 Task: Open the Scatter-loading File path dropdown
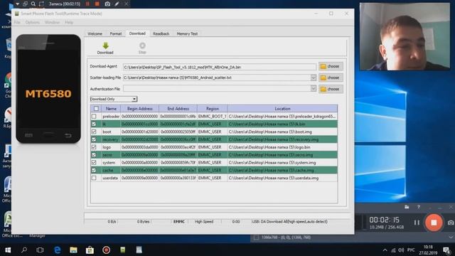[x=313, y=78]
